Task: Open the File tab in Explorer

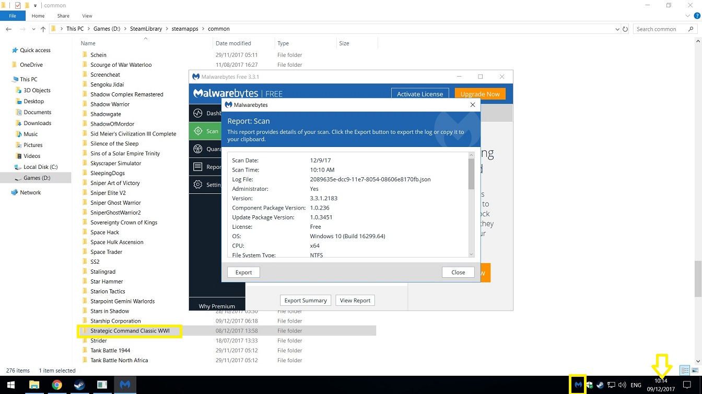Action: point(13,16)
